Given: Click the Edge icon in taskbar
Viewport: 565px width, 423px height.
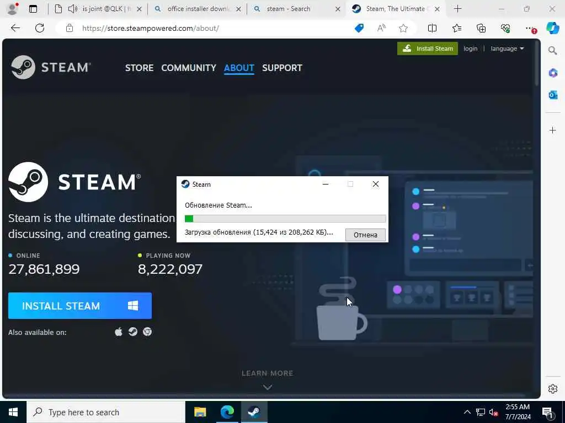Looking at the screenshot, I should pos(227,412).
